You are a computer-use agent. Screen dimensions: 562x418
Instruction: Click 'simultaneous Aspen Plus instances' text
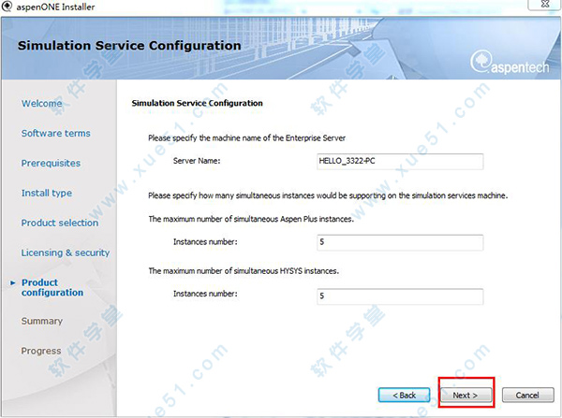(293, 219)
